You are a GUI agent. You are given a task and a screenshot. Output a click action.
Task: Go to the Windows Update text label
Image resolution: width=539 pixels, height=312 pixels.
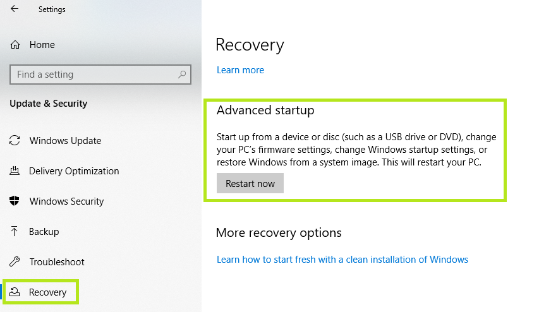point(65,141)
